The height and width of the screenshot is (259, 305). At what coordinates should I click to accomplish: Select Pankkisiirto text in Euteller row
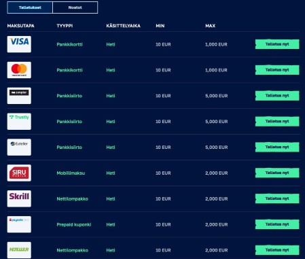pos(69,148)
